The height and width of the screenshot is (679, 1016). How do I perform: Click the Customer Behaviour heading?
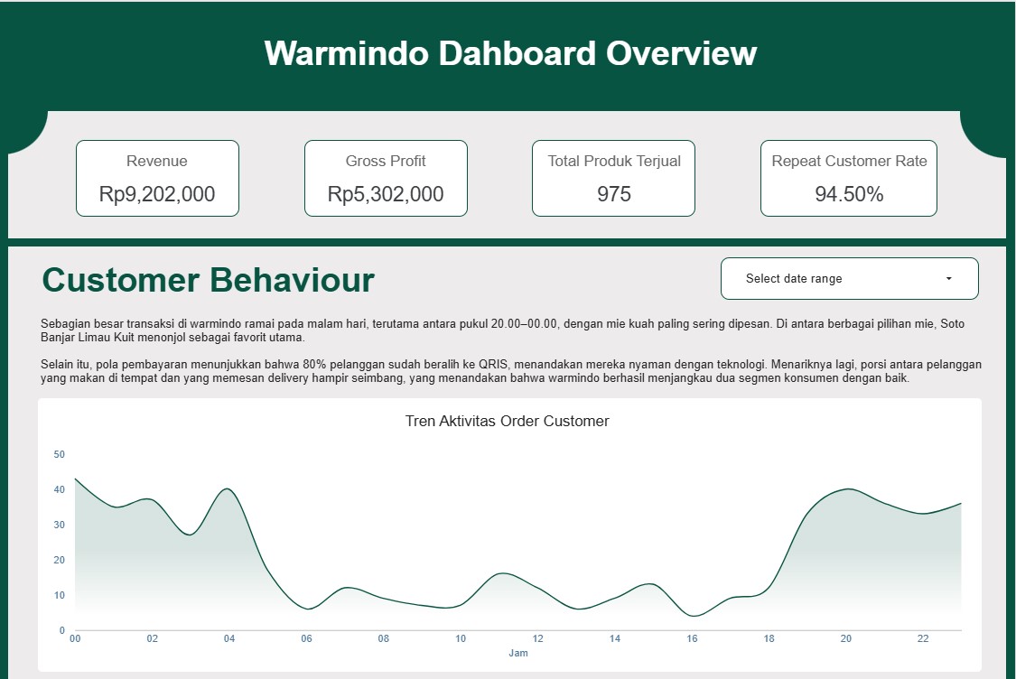[208, 280]
